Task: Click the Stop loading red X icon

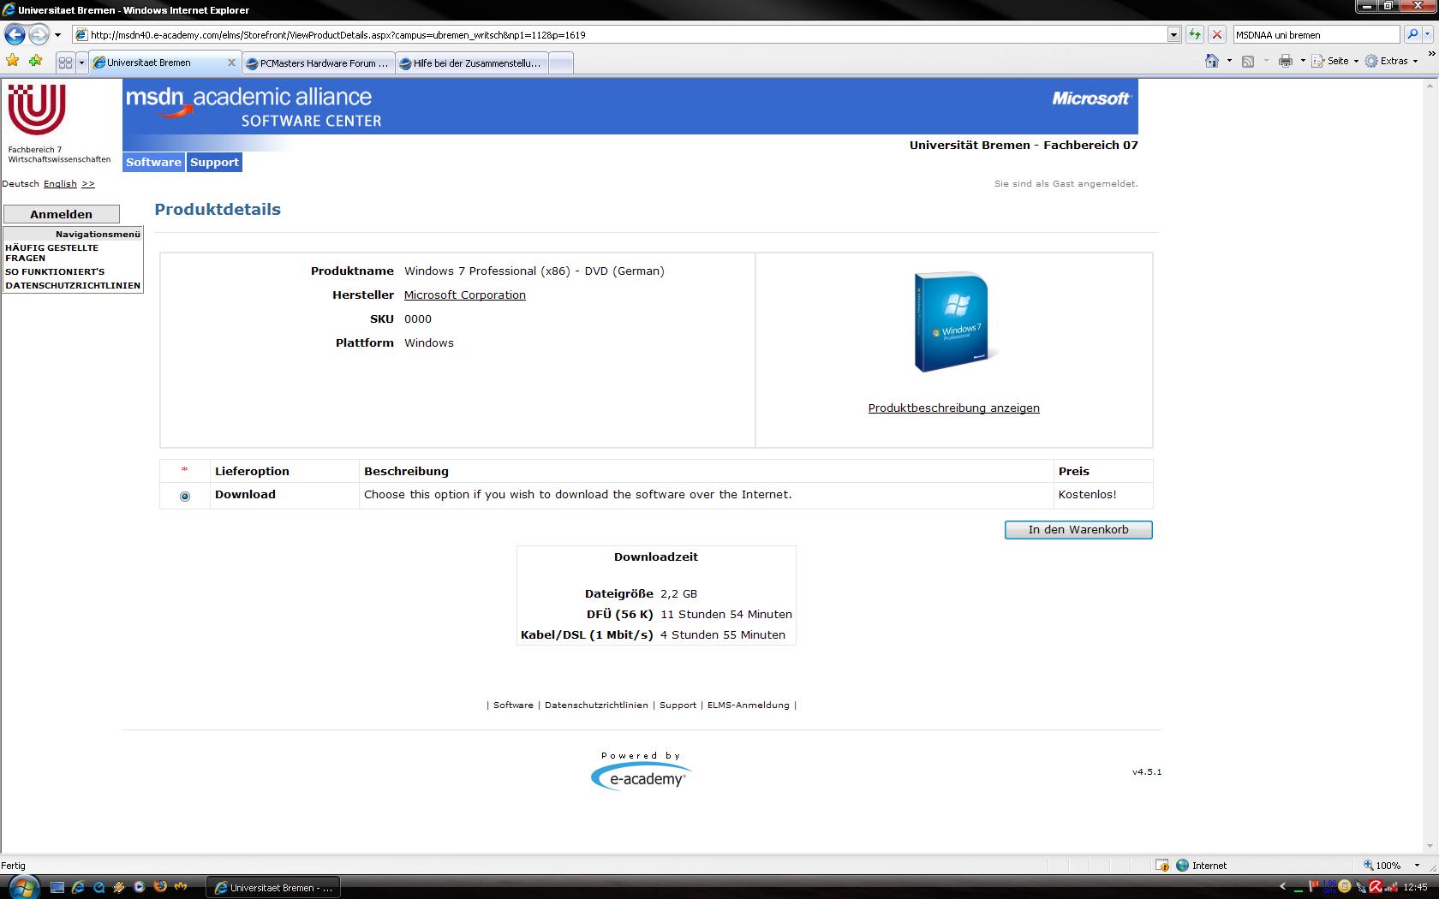Action: click(1216, 35)
